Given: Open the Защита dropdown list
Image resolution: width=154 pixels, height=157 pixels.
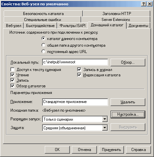Looking at the screenshot, I should (x=105, y=128).
